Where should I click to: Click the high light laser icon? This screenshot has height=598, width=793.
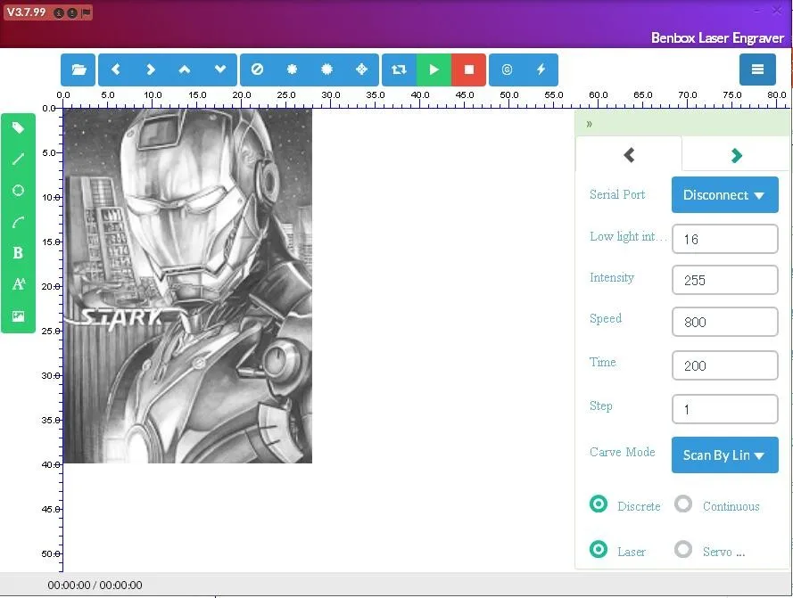(x=326, y=70)
